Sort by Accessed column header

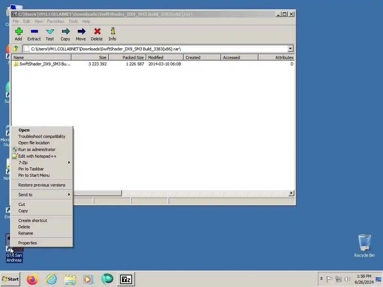[x=239, y=57]
